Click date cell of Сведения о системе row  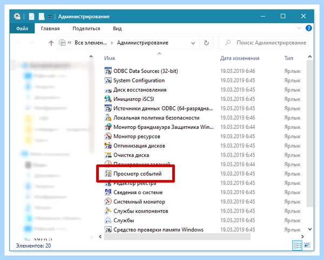(x=238, y=193)
